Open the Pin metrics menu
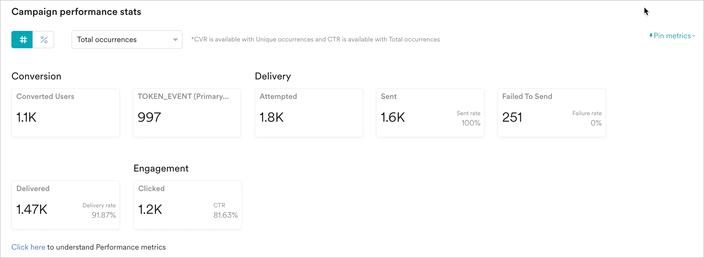704x258 pixels. [x=672, y=36]
